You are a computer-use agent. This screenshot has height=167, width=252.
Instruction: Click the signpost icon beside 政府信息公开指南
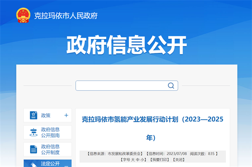pos(34,132)
